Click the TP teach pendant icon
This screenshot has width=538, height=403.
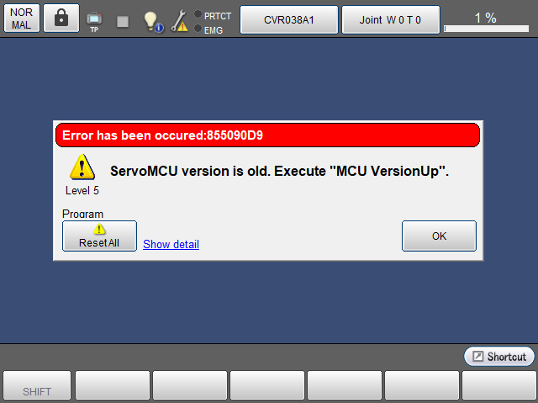coord(94,22)
